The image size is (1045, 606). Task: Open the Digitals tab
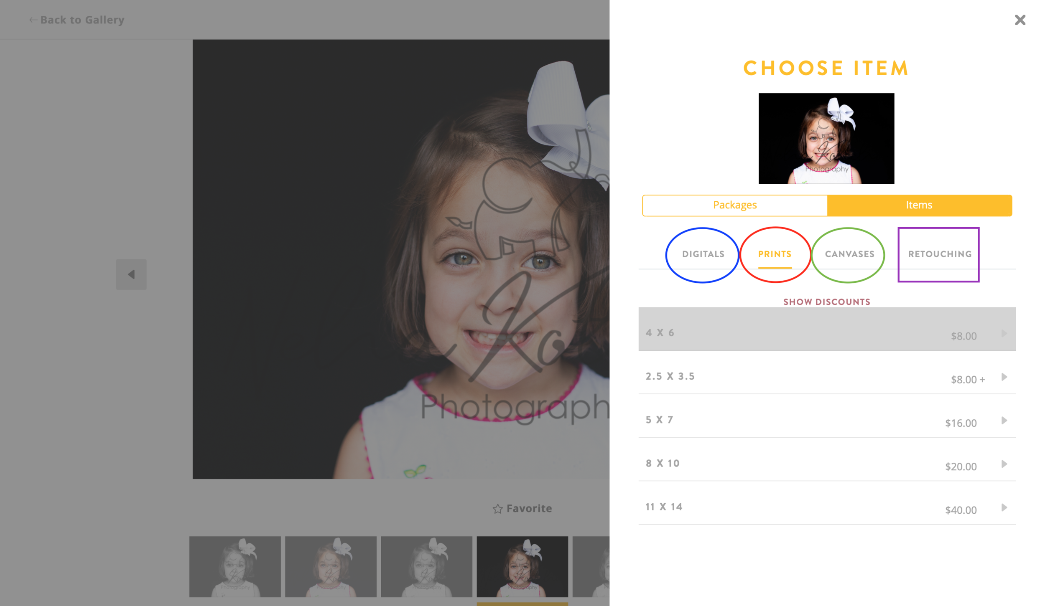703,254
